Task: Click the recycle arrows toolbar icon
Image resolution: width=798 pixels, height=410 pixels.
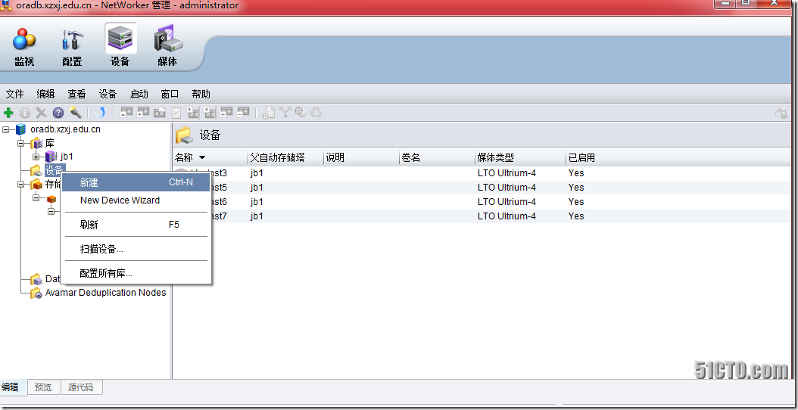Action: pos(316,112)
